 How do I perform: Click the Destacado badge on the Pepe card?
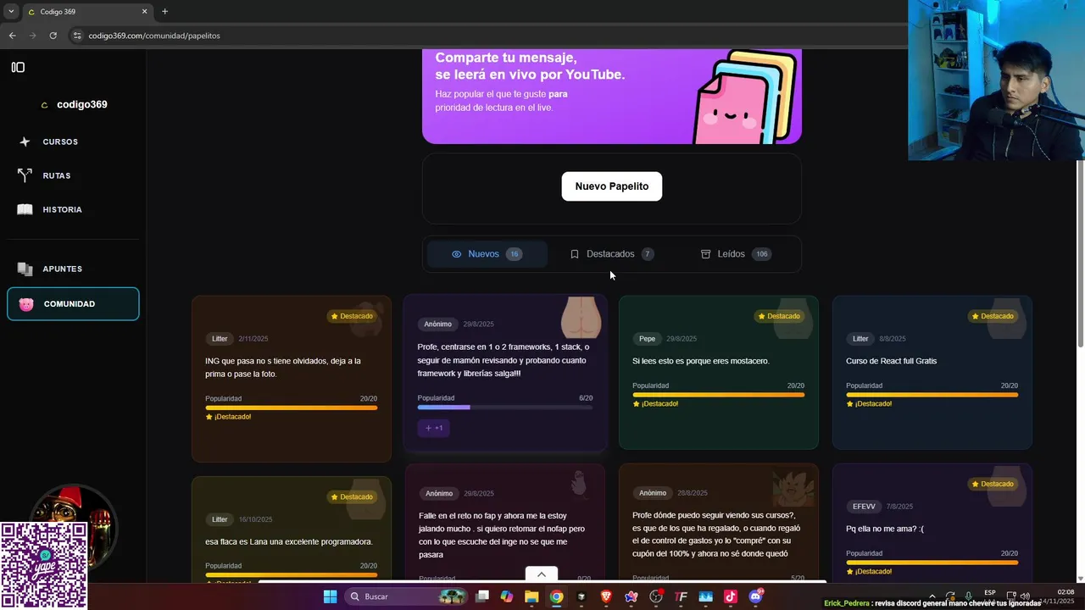tap(778, 316)
